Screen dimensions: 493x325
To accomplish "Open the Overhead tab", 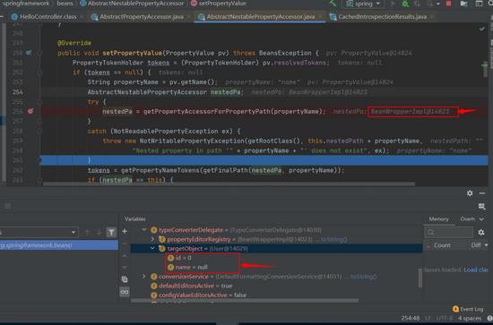I will (468, 218).
